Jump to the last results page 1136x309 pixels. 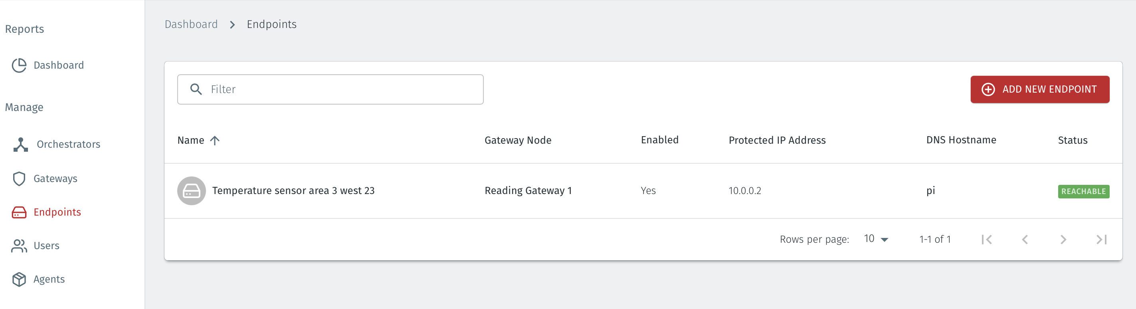pyautogui.click(x=1101, y=240)
